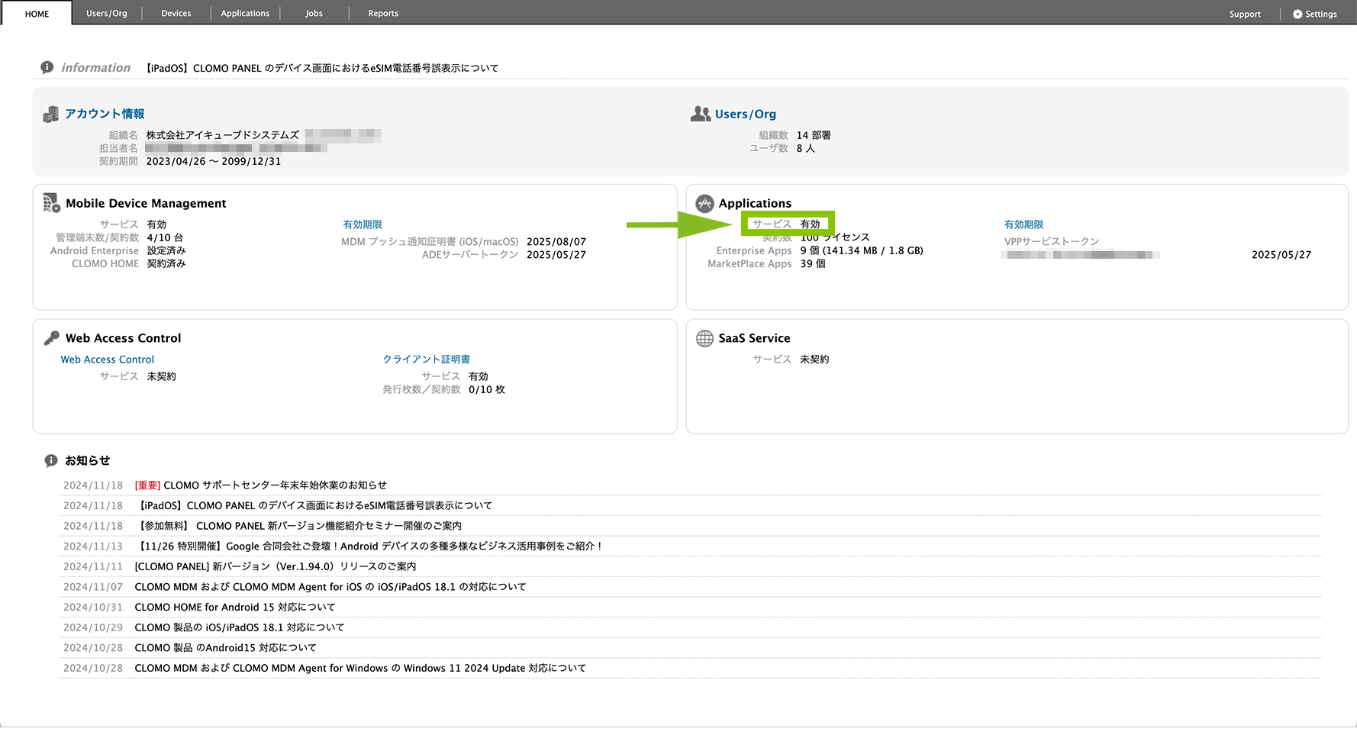
Task: Click Mobile Device Management icon
Action: [x=52, y=203]
